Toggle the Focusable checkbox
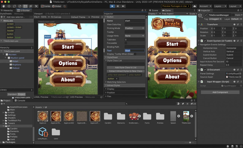 pos(126,43)
